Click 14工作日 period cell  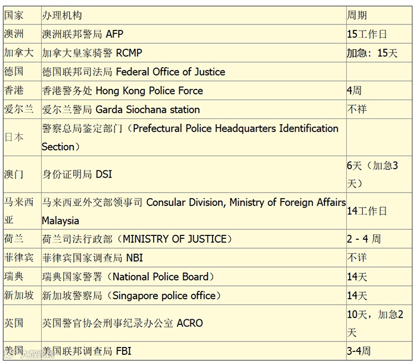pos(379,211)
